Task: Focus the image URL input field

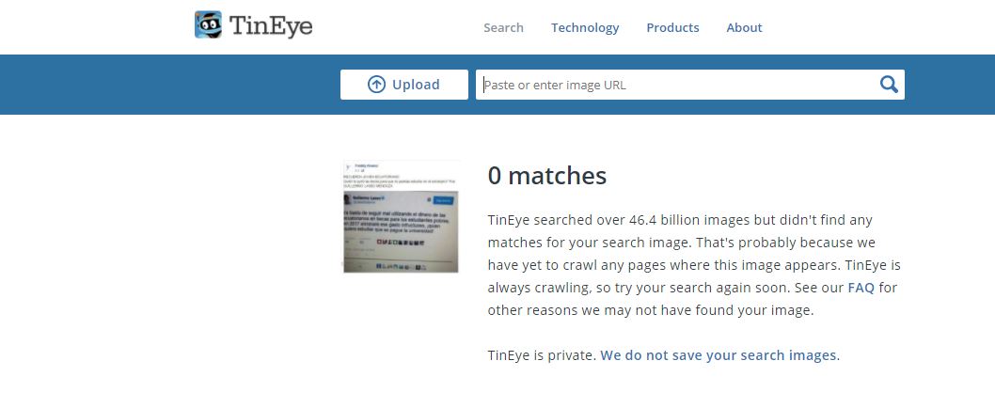Action: click(x=677, y=85)
